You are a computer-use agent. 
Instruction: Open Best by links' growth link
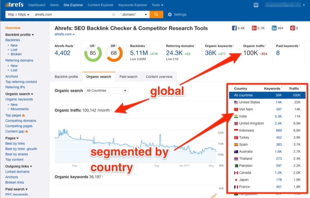pos(21,149)
